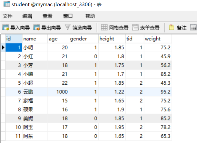Open the 查看 menu
Screen dimensions: 197x143
pyautogui.click(x=47, y=16)
